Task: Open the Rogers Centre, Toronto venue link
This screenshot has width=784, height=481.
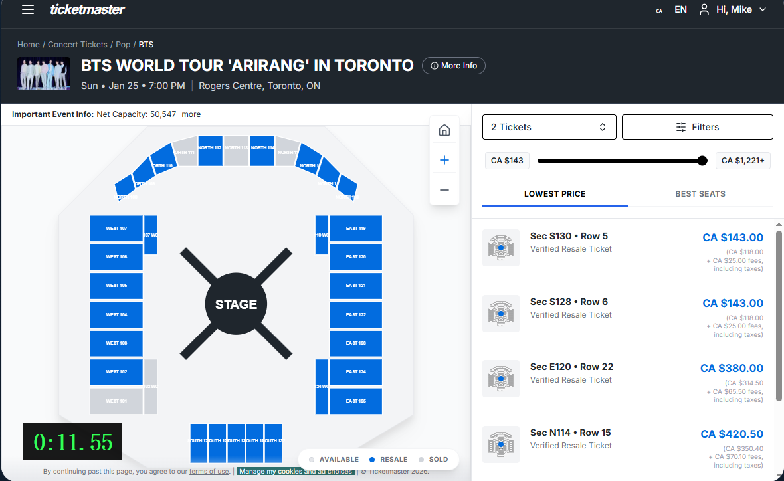Action: coord(259,86)
